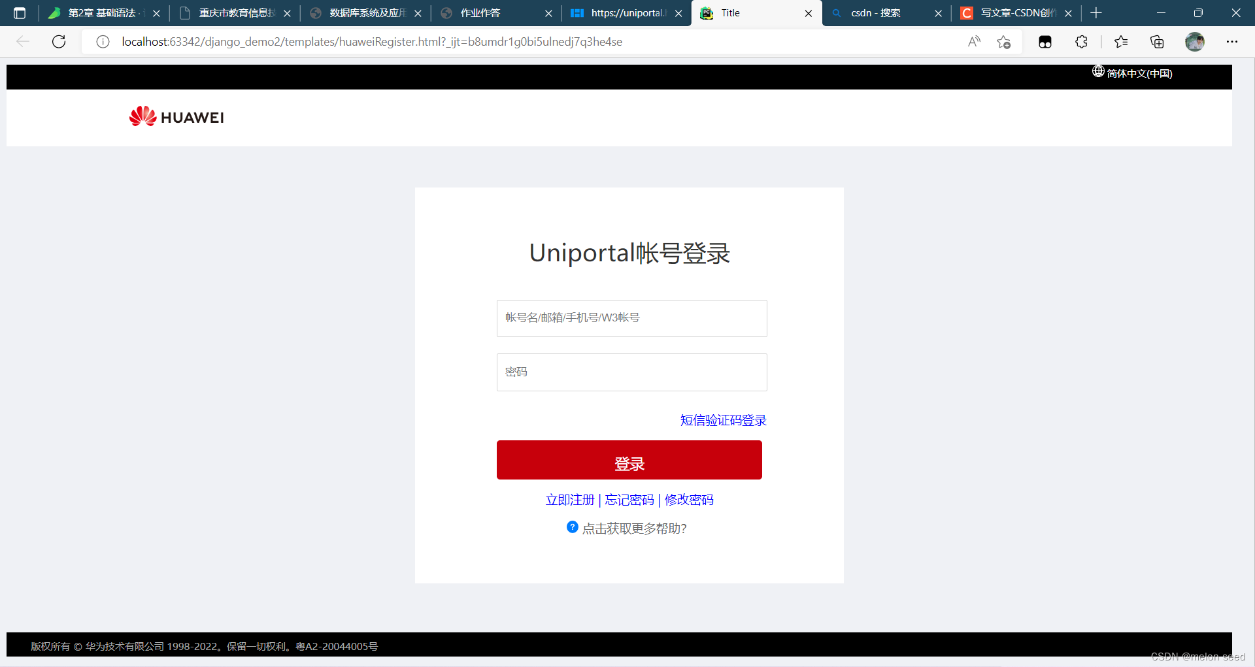Open the 忘记密码 link
The width and height of the screenshot is (1255, 667).
[x=629, y=500]
